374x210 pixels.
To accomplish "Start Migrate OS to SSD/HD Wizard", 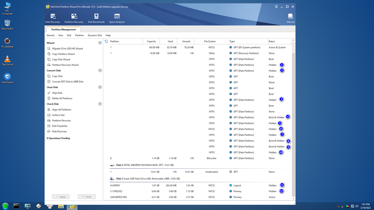I will [65, 48].
